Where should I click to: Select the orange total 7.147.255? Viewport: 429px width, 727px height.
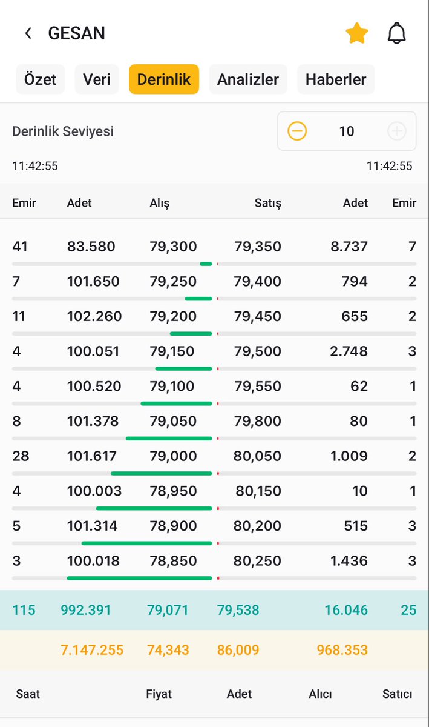click(x=92, y=650)
